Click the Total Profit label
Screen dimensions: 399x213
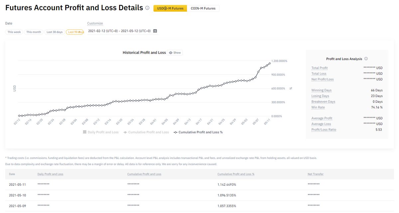coord(320,68)
